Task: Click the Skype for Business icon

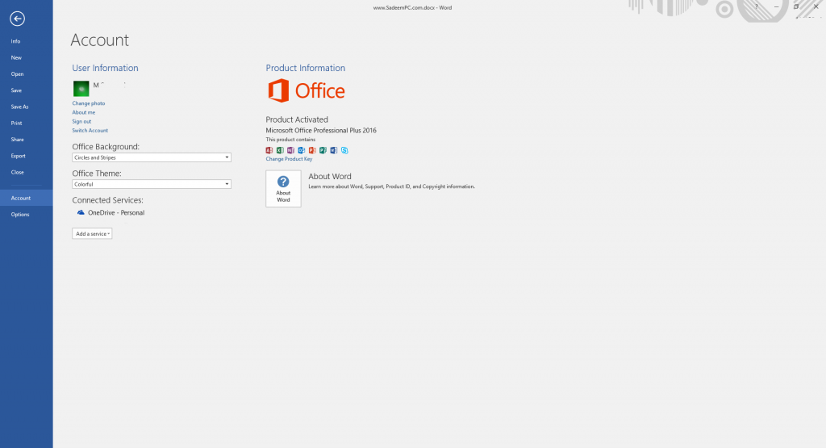Action: click(x=344, y=150)
